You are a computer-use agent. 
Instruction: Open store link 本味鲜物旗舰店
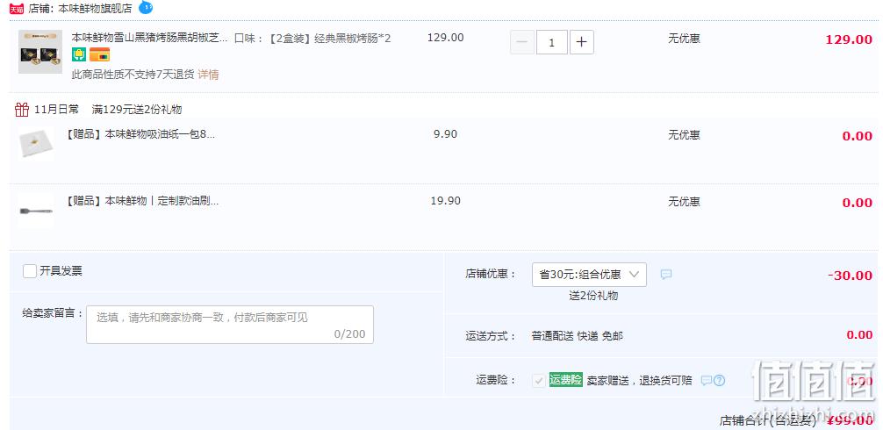[x=95, y=9]
